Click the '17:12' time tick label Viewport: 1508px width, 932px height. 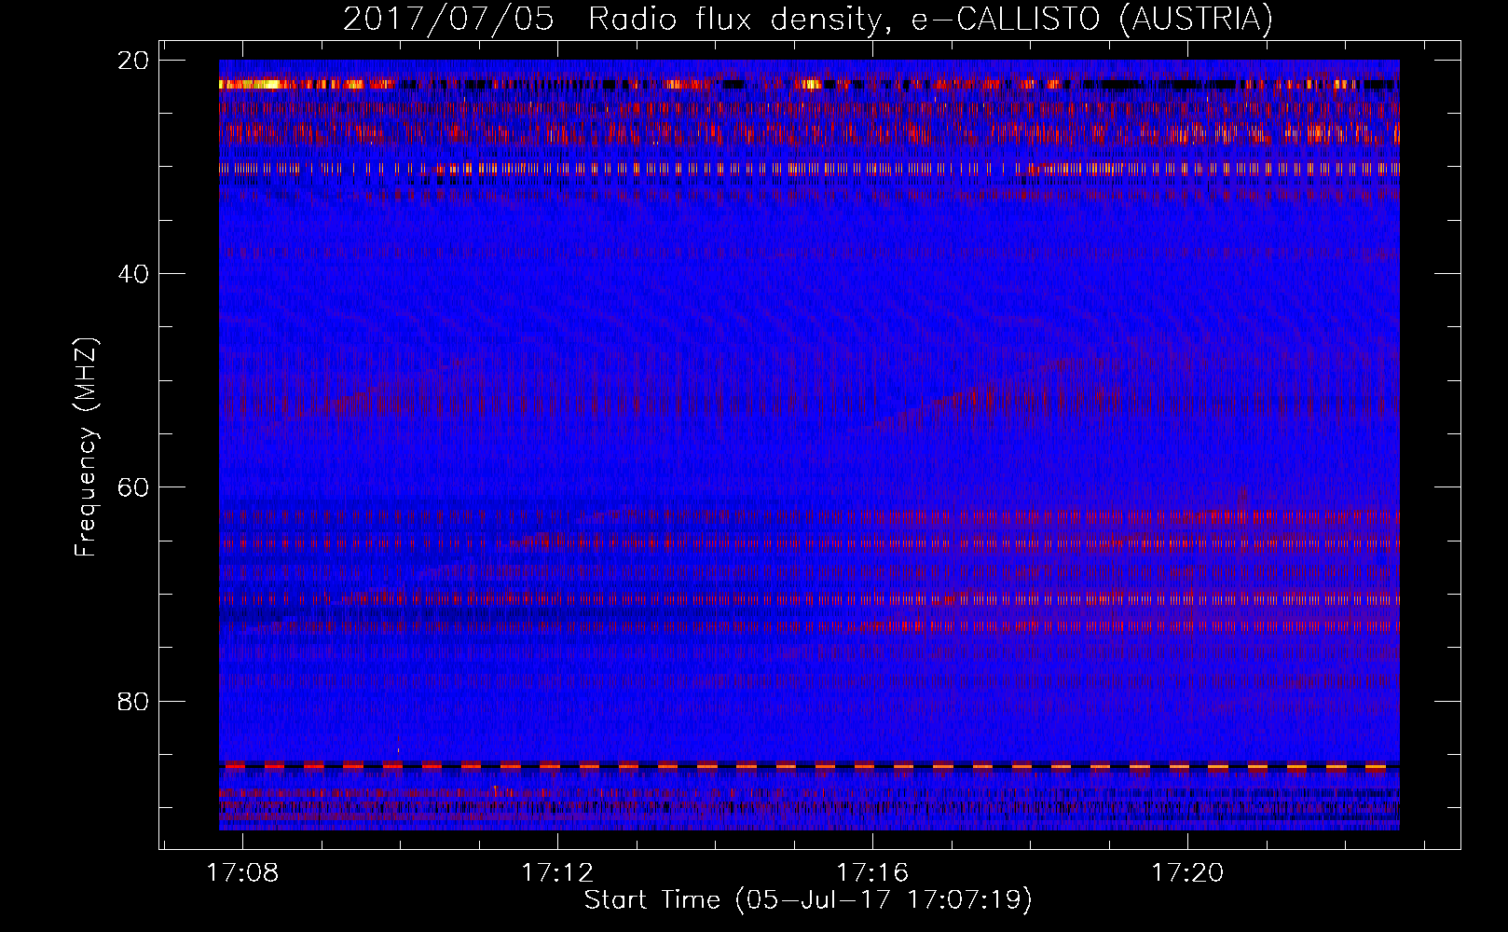pyautogui.click(x=557, y=872)
